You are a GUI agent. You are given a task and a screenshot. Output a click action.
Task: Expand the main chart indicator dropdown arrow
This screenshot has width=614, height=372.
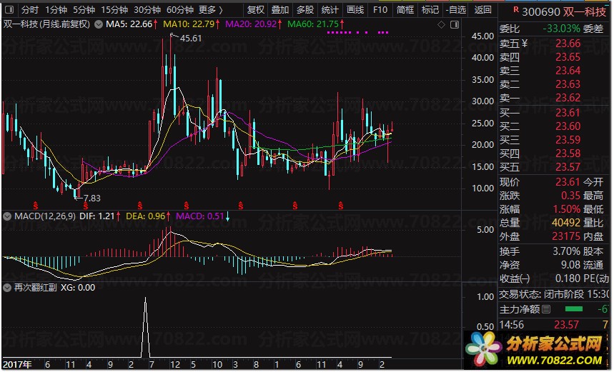(99, 25)
